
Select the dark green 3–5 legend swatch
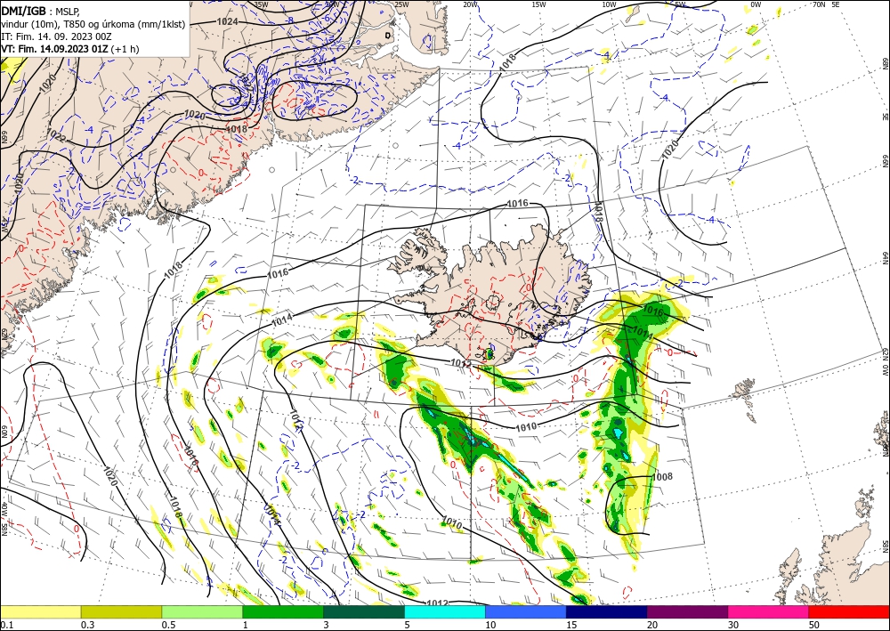(x=364, y=611)
